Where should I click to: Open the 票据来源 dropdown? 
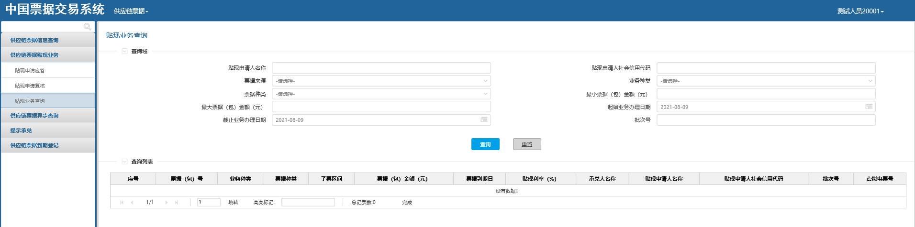click(x=381, y=81)
